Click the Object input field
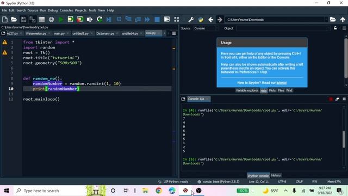The image size is (348, 196). [x=283, y=28]
